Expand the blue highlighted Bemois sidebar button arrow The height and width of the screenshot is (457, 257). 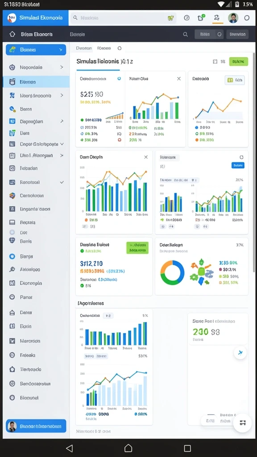pyautogui.click(x=61, y=50)
